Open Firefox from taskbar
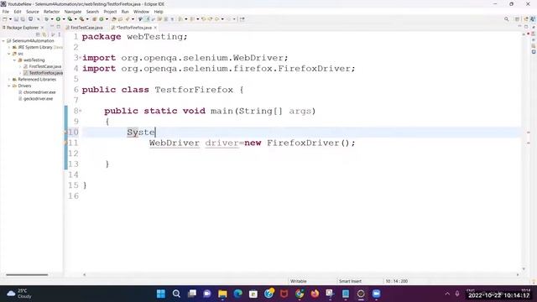 point(315,294)
